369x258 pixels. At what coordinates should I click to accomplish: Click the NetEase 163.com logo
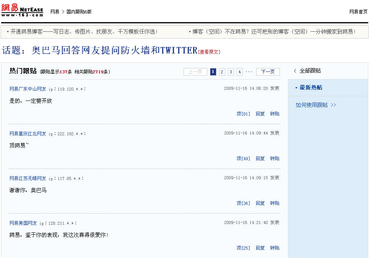pos(22,10)
